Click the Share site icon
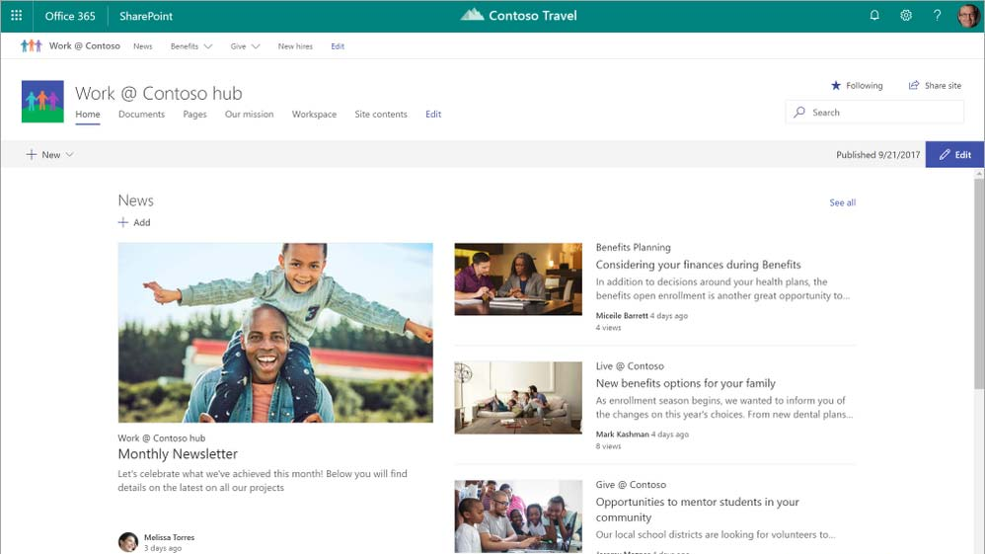 point(914,86)
